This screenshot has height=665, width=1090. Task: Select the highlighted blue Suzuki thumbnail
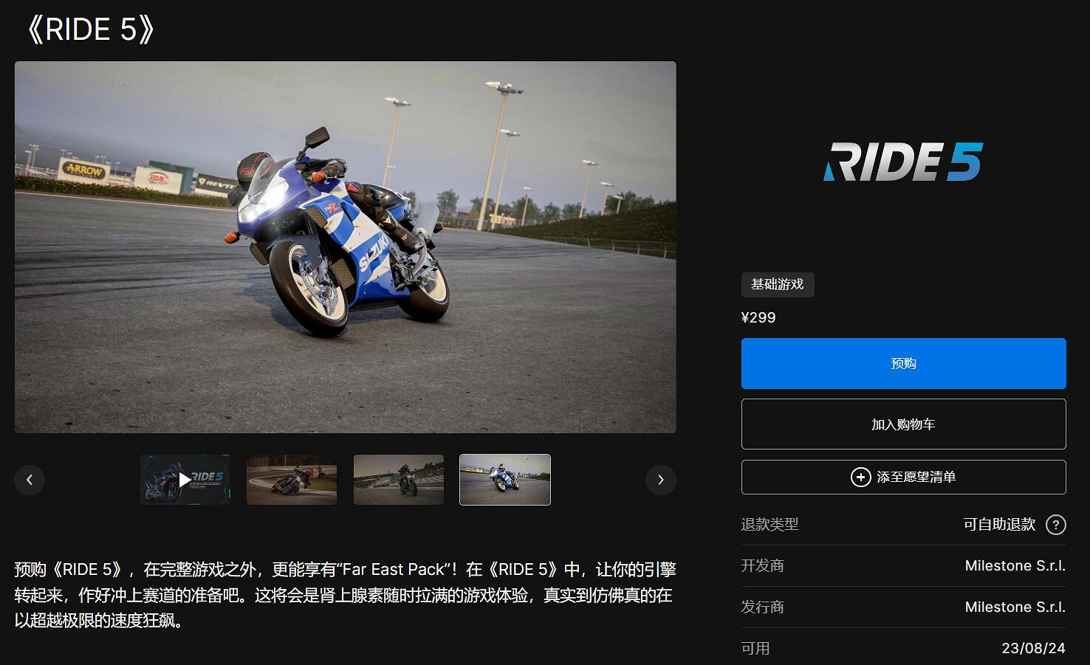[x=505, y=480]
